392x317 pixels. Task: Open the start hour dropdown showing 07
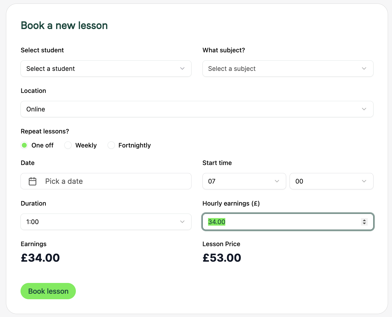pos(244,181)
